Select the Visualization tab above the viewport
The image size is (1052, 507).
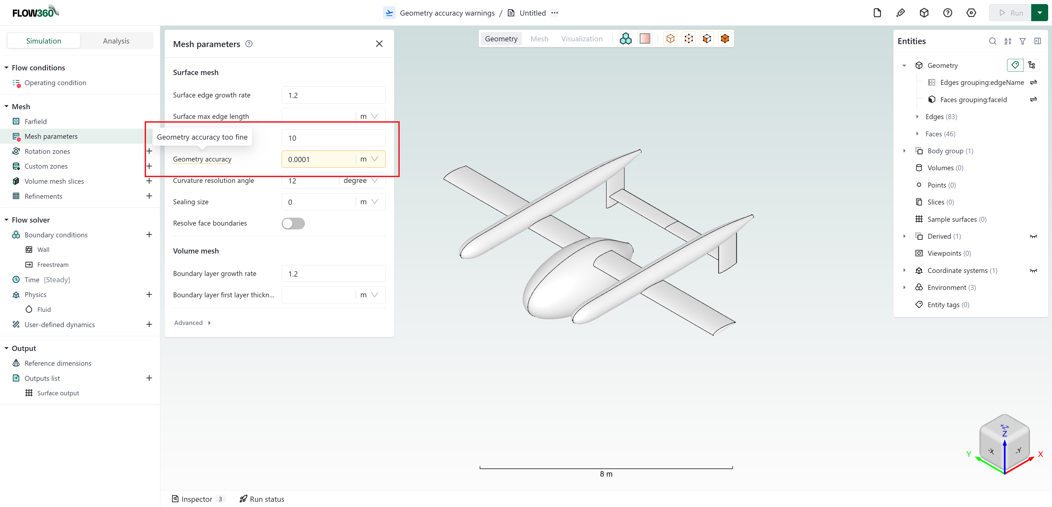pyautogui.click(x=582, y=38)
